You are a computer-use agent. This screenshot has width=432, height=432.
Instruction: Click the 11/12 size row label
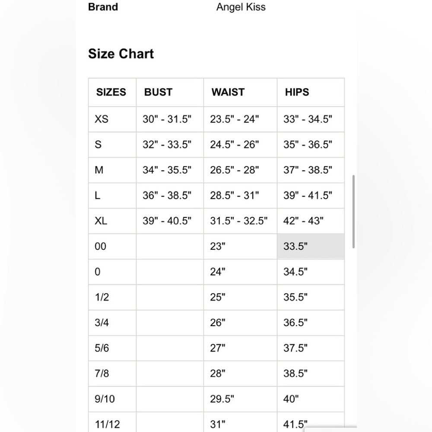(x=108, y=424)
